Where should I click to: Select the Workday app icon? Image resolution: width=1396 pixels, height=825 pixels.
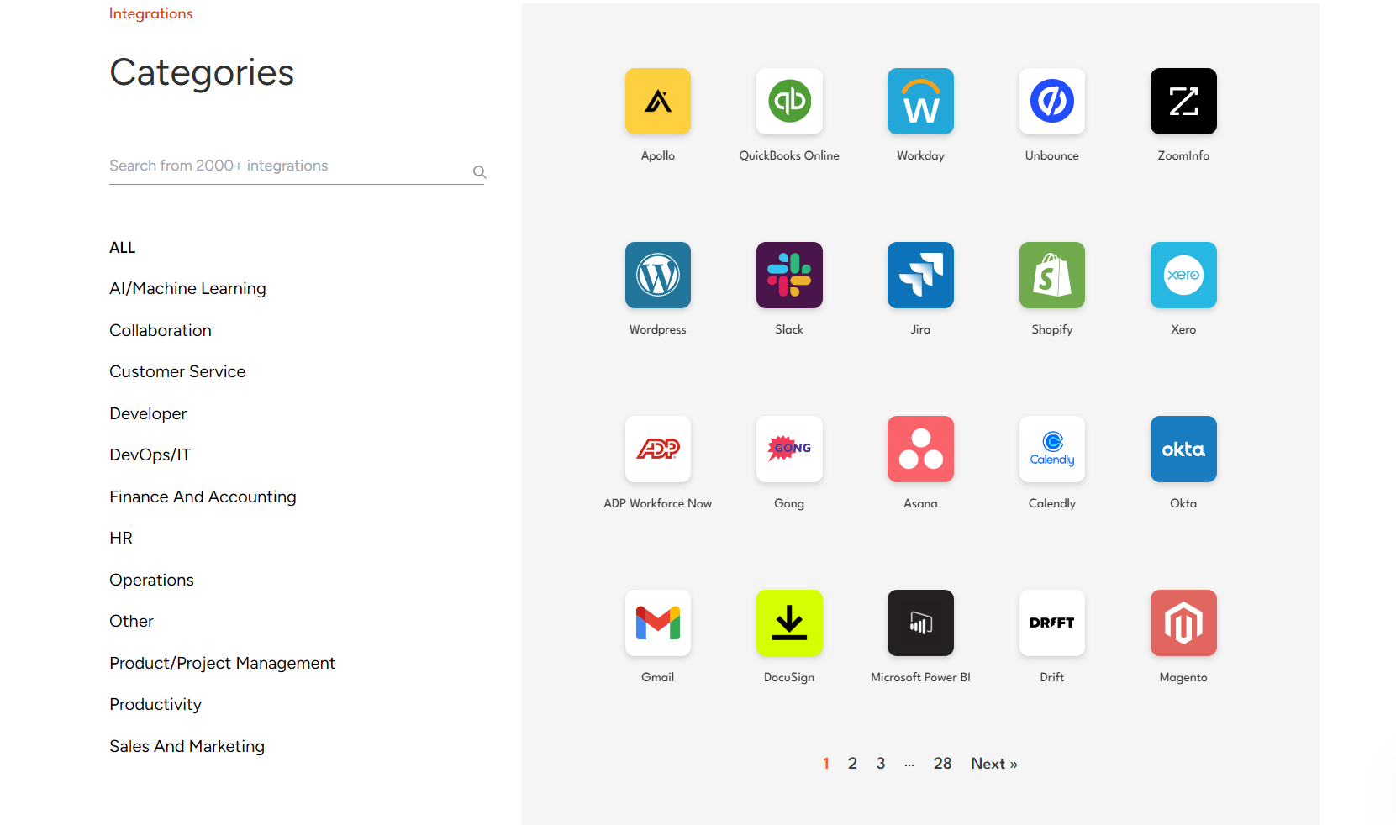coord(920,101)
